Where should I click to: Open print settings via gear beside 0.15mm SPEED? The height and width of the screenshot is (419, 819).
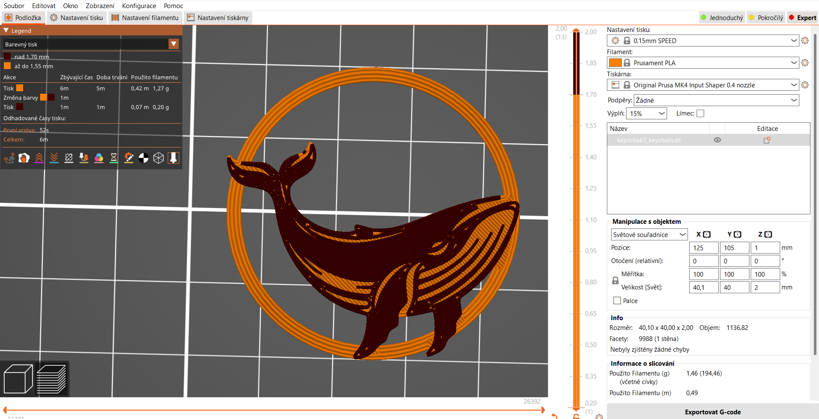coord(805,40)
